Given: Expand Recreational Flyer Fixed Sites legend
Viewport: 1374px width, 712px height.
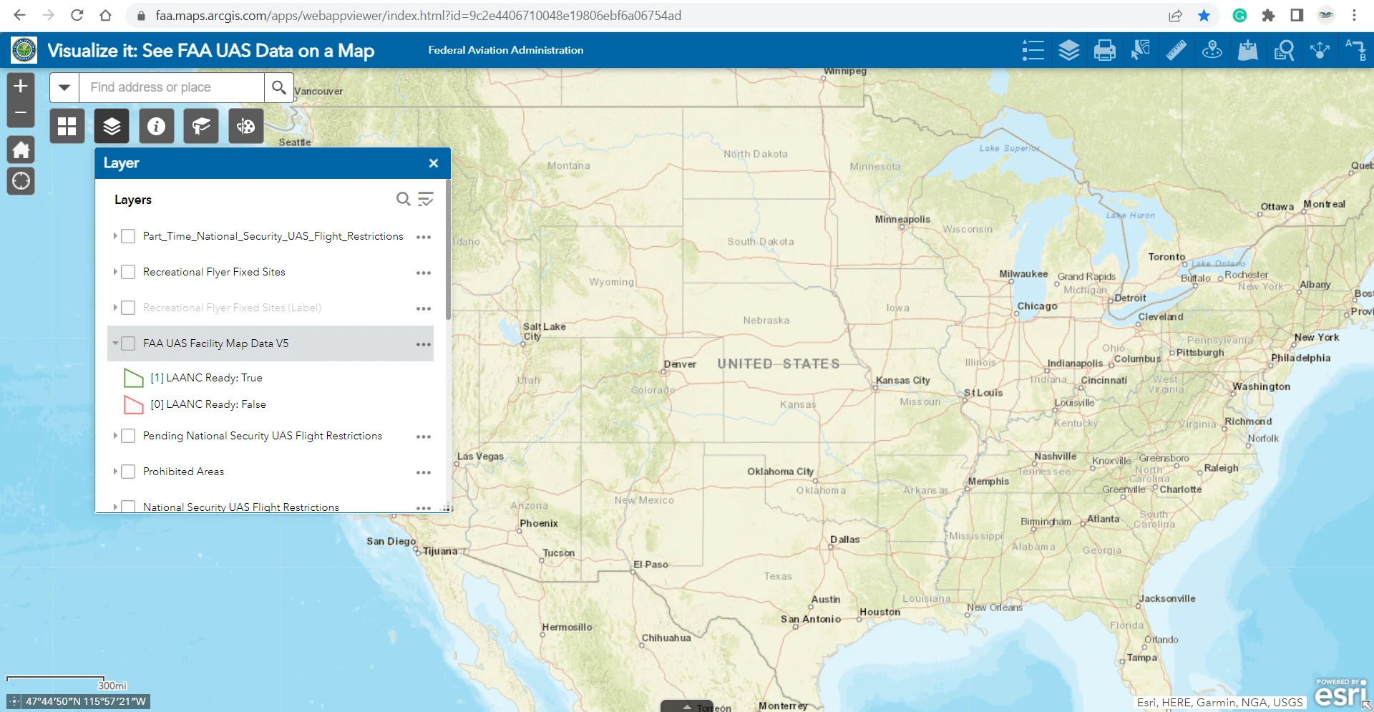Looking at the screenshot, I should click(114, 271).
